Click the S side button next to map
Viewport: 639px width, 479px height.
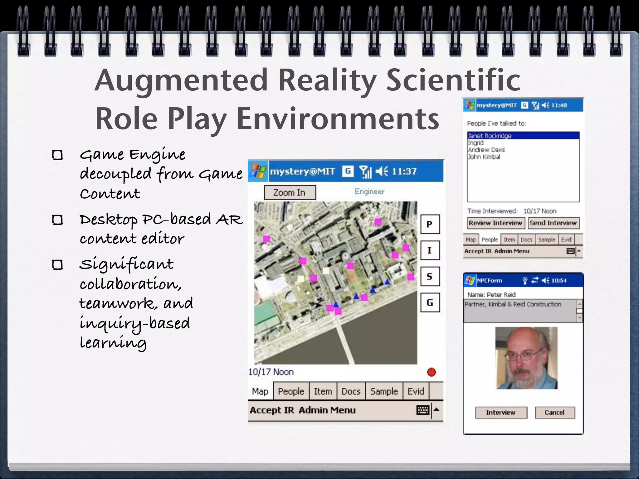430,277
